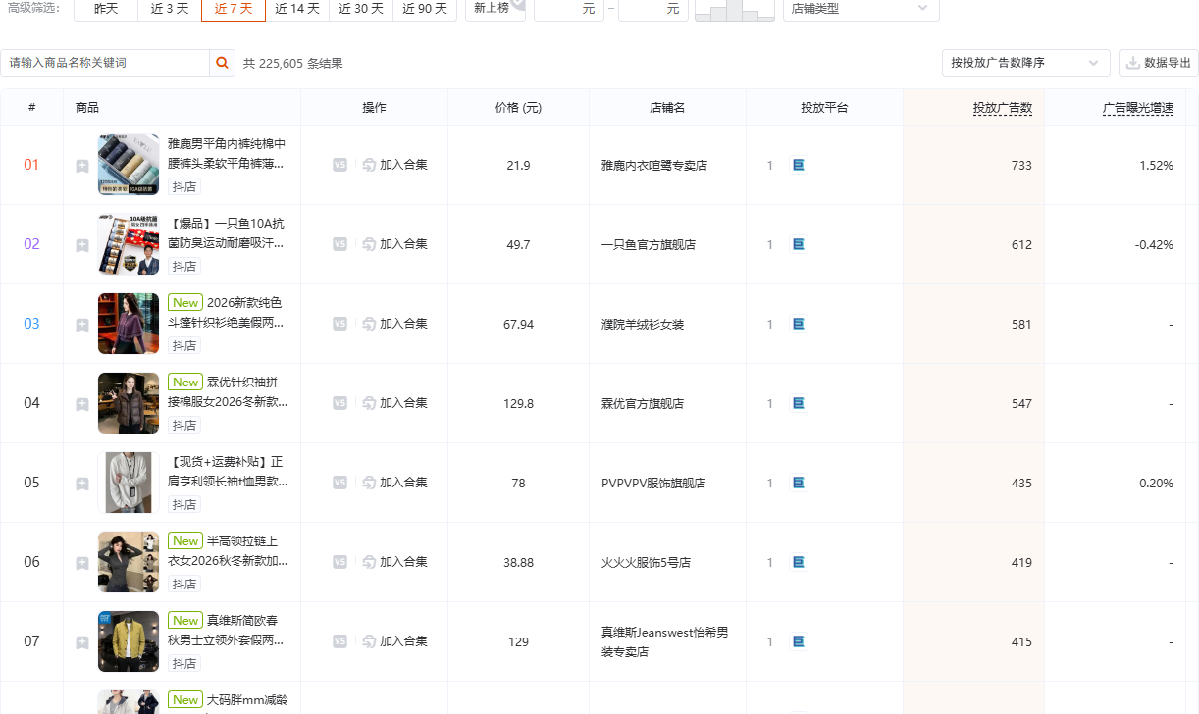This screenshot has width=1199, height=714.
Task: Bookmark the 雅鹿男平角内裤 product row
Action: (82, 166)
